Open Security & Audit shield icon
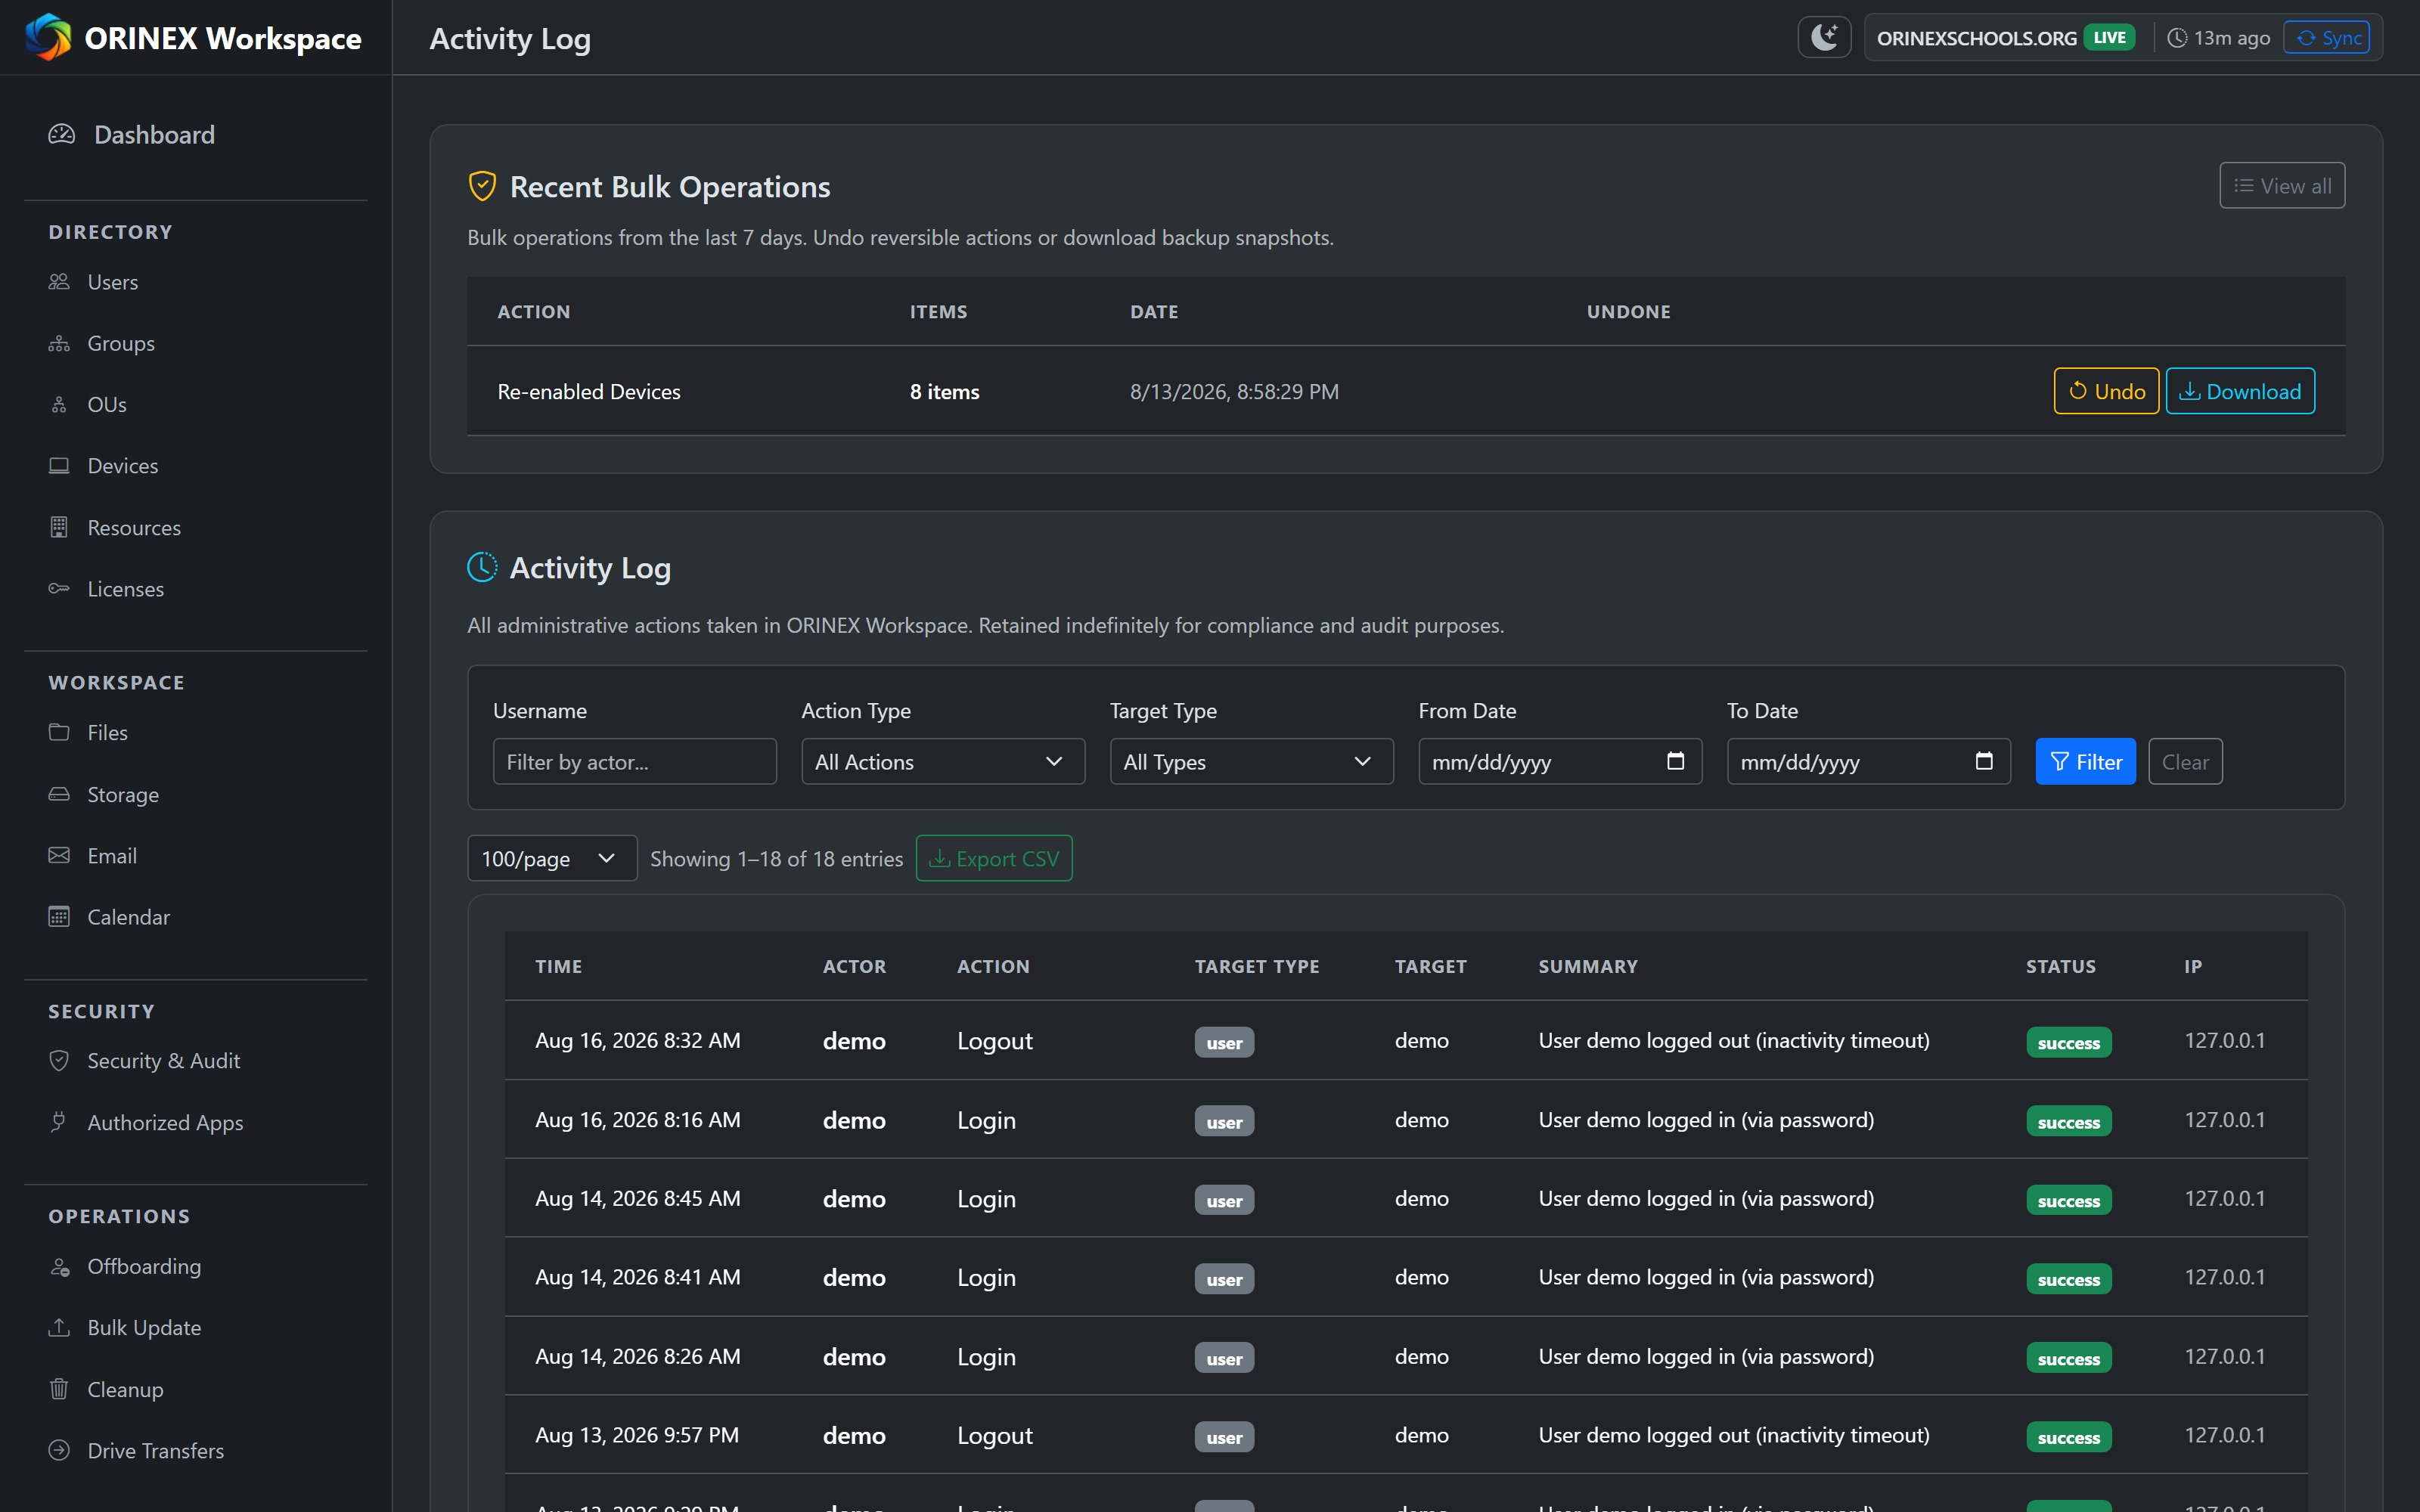 click(59, 1060)
